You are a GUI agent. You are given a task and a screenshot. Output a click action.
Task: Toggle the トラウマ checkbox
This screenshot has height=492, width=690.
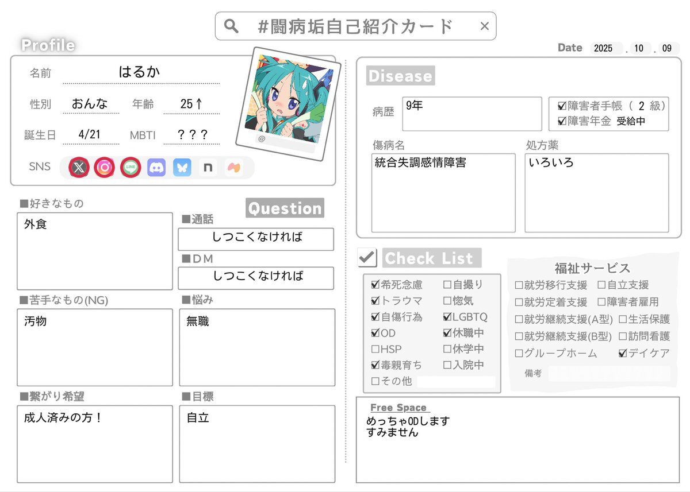(375, 300)
